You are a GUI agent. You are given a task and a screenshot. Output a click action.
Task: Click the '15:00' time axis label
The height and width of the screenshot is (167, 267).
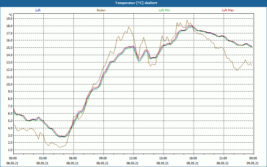163,158
